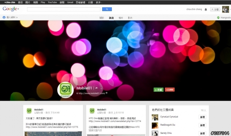Click the + 分享 share button

pyautogui.click(x=215, y=9)
